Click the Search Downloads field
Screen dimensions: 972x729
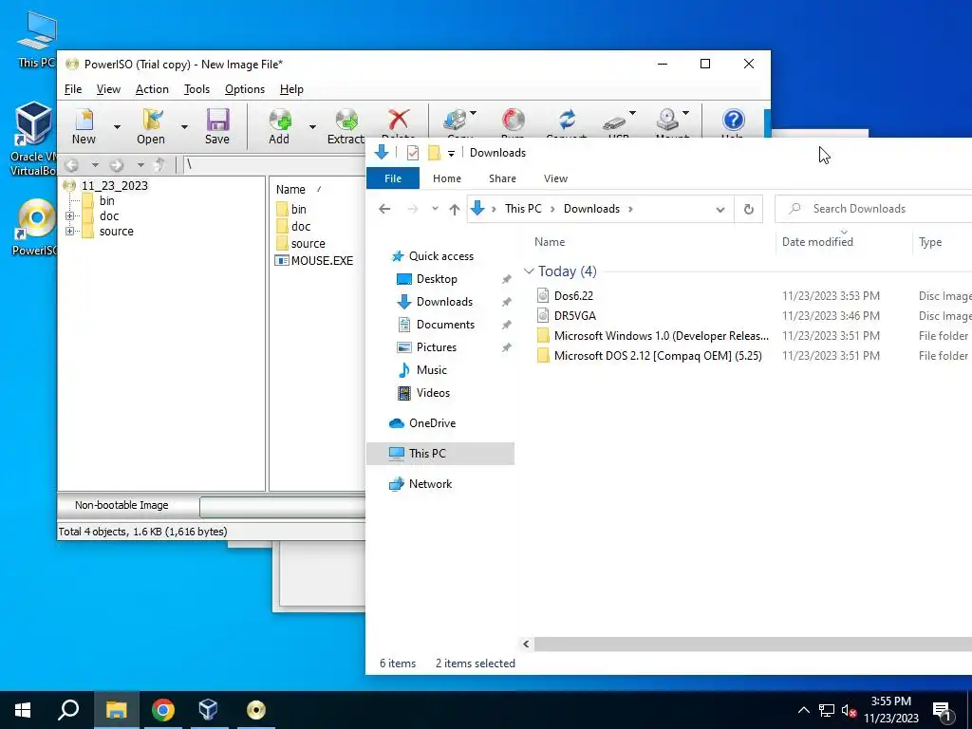(874, 209)
